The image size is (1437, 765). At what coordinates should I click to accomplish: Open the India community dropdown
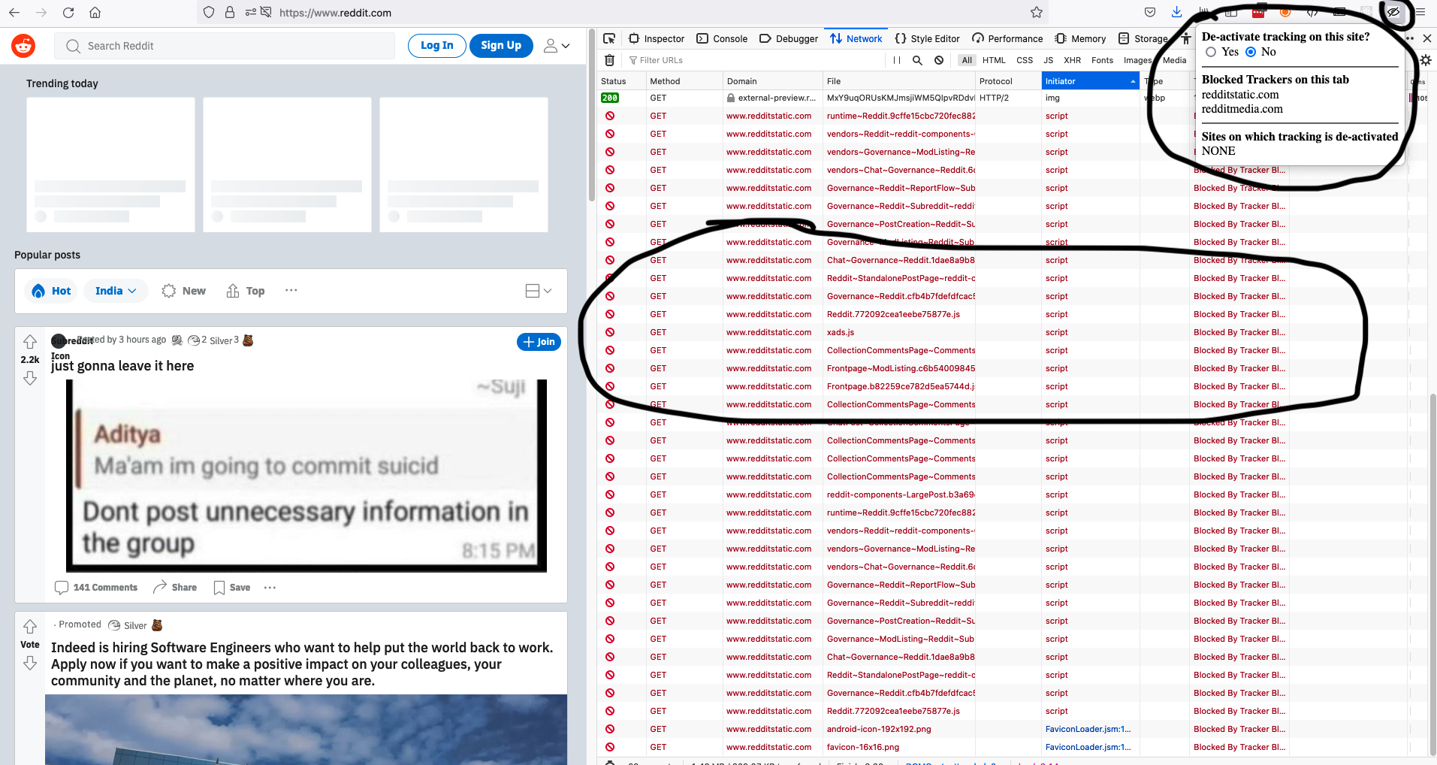coord(116,291)
